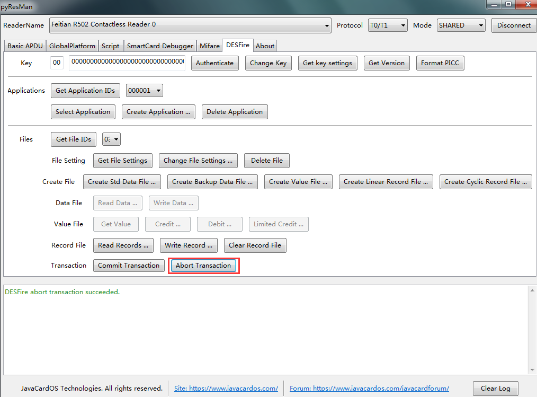Click the Get Version button
This screenshot has width=537, height=397.
coord(386,63)
